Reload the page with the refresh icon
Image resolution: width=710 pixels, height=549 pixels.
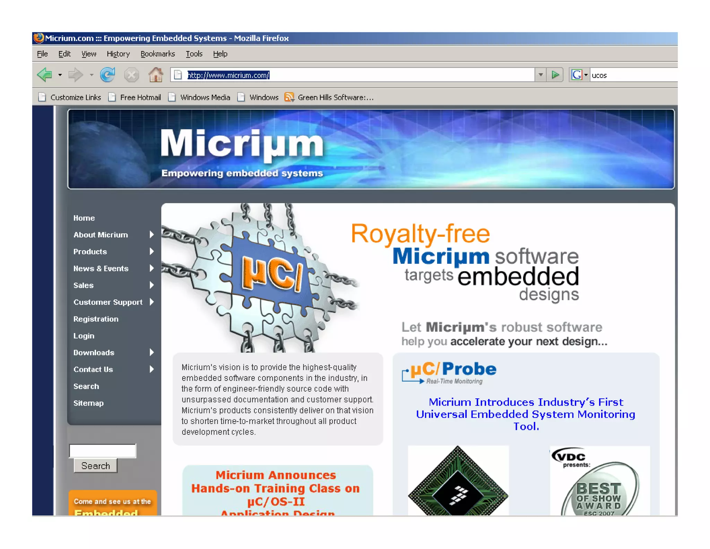pos(107,75)
